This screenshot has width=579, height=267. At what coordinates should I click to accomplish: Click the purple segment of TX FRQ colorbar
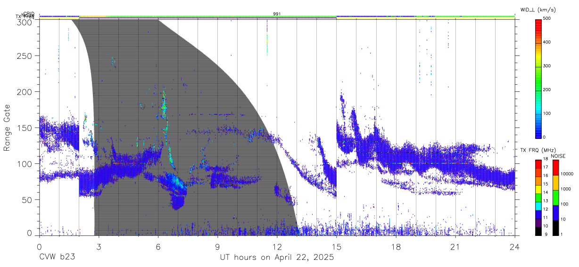pyautogui.click(x=539, y=222)
